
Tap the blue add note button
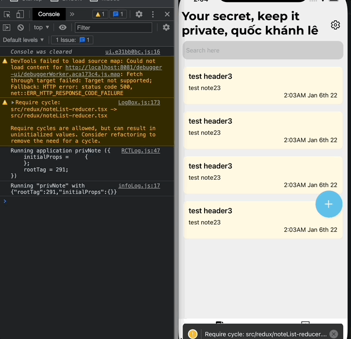point(329,204)
